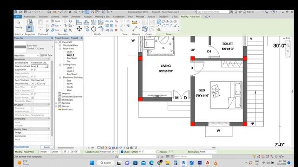Click the Create Similar icon

click(145, 29)
